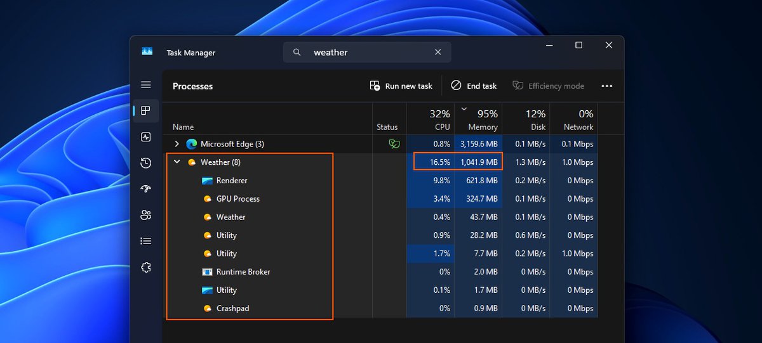Open the Details page in sidebar
762x343 pixels.
point(146,241)
